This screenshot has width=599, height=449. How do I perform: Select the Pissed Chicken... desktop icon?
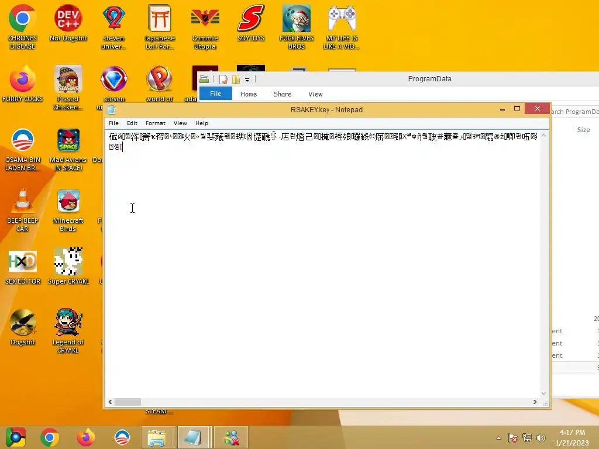coord(68,88)
